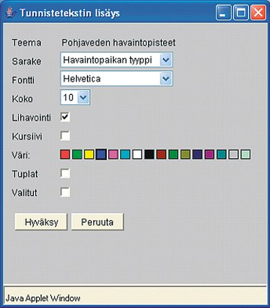
Task: Click the Hyväksy button
Action: [x=41, y=222]
